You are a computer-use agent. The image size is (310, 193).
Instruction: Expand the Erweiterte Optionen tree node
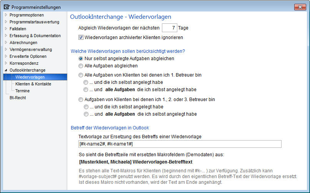pyautogui.click(x=6, y=56)
